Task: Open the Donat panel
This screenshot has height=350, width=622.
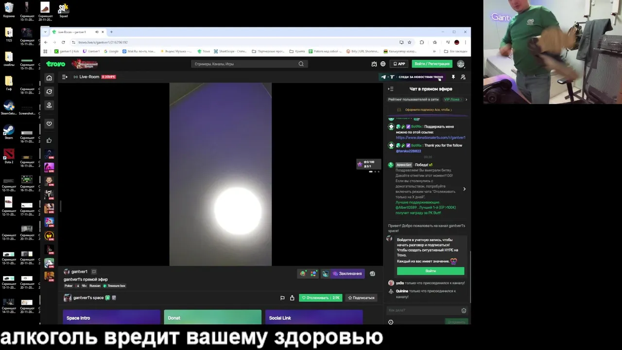Action: tap(212, 317)
